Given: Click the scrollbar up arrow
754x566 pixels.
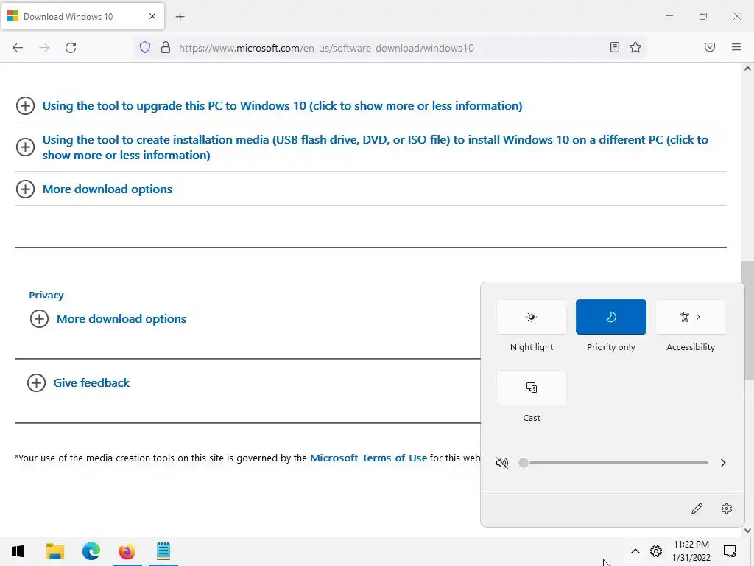Looking at the screenshot, I should point(747,69).
